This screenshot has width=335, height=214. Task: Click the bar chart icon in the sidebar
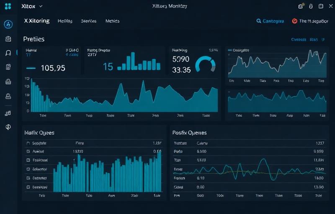8,113
